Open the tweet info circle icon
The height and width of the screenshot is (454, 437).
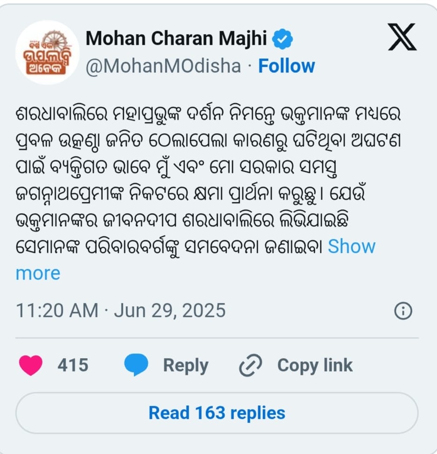point(403,311)
